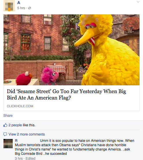Click the comment bubble icon
Viewport: 143px width, 160px height.
coord(5,134)
